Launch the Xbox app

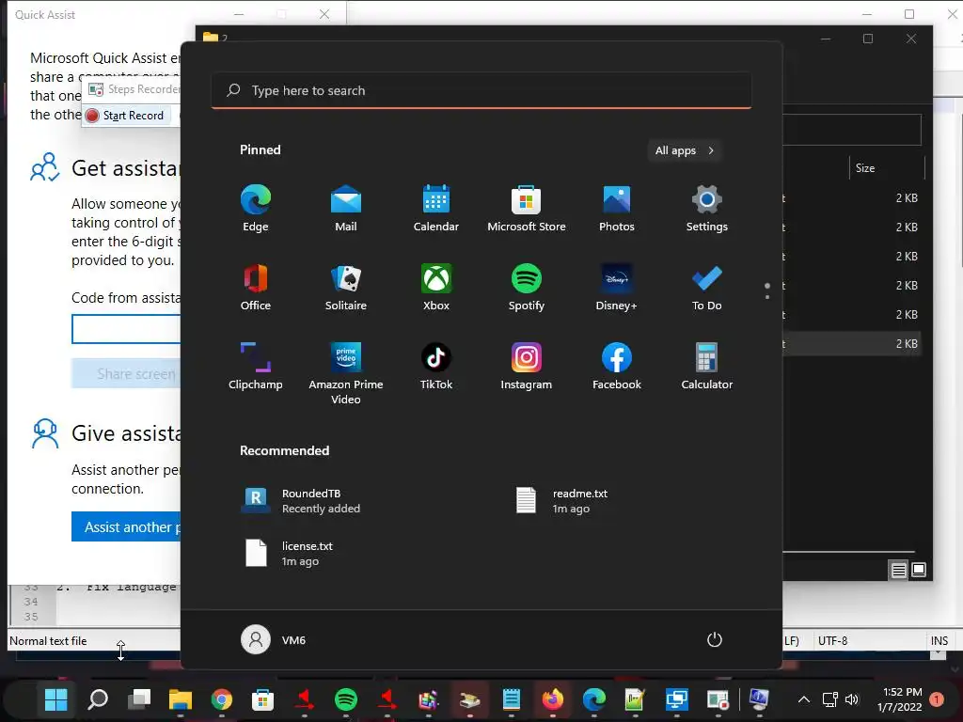pos(436,288)
